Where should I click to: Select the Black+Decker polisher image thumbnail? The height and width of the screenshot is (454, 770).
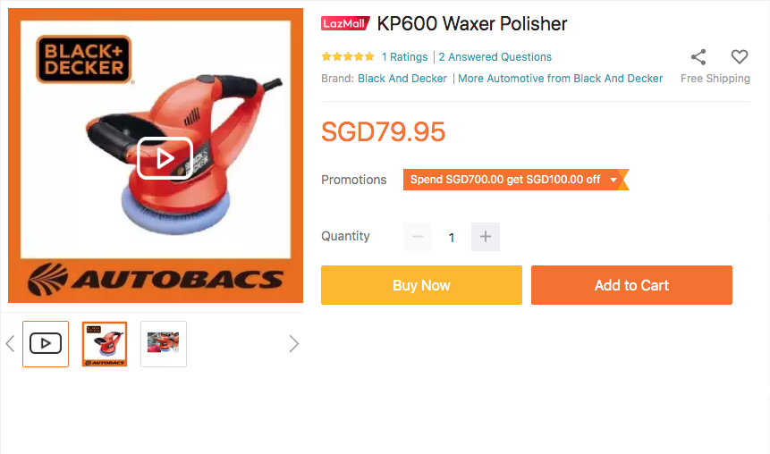pyautogui.click(x=105, y=344)
